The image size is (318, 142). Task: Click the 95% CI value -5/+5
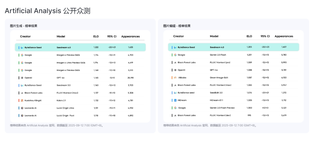112,78
